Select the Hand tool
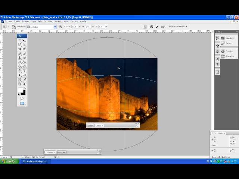The width and height of the screenshot is (239, 179). (20, 84)
